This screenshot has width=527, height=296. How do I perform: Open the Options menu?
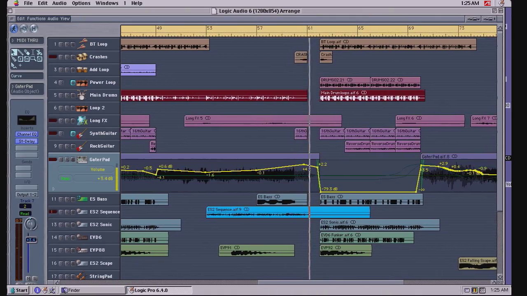81,3
